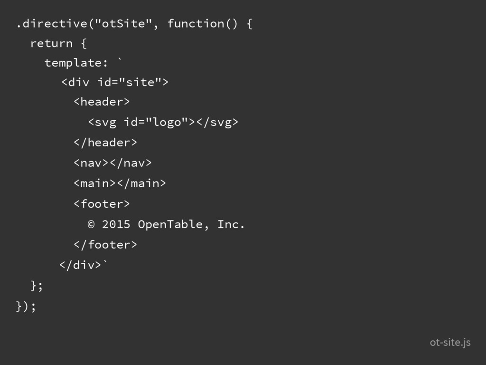
Task: Click the div id="site" opening tag
Action: (115, 82)
